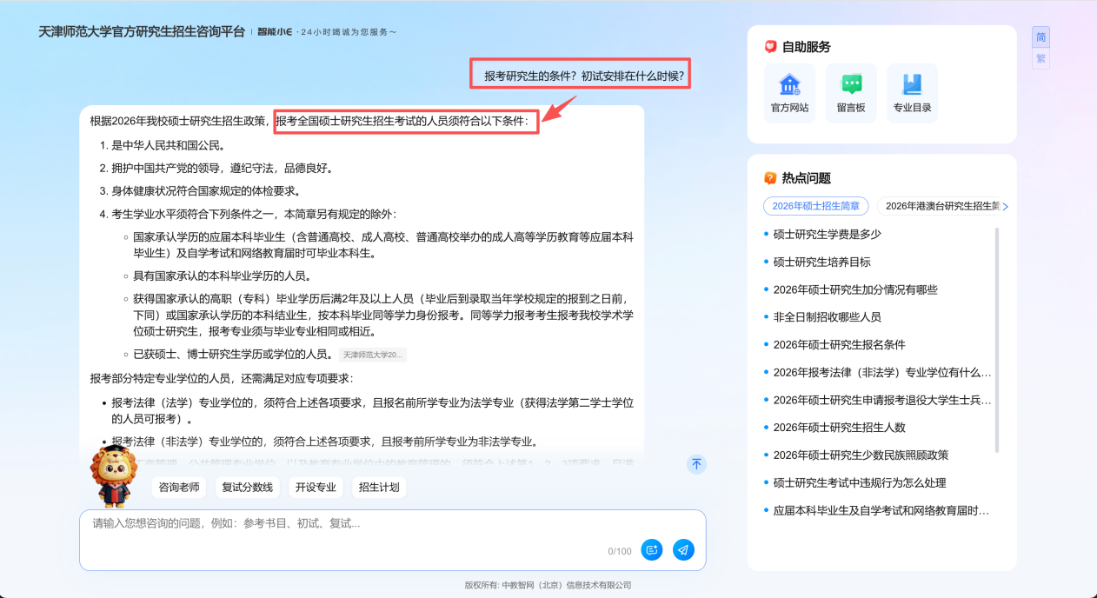This screenshot has height=598, width=1097.
Task: Click the 招生计划 quick button
Action: tap(379, 488)
